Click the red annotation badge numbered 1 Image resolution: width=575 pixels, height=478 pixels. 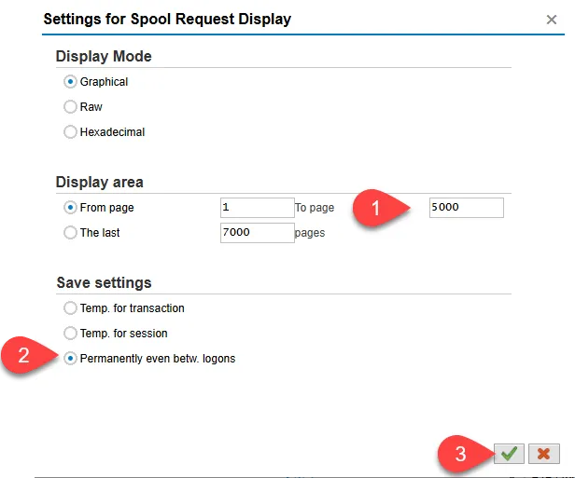pos(375,209)
